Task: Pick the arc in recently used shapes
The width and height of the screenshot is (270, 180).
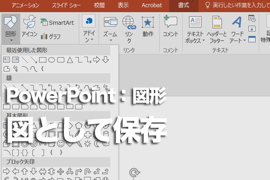Action: tap(25, 69)
